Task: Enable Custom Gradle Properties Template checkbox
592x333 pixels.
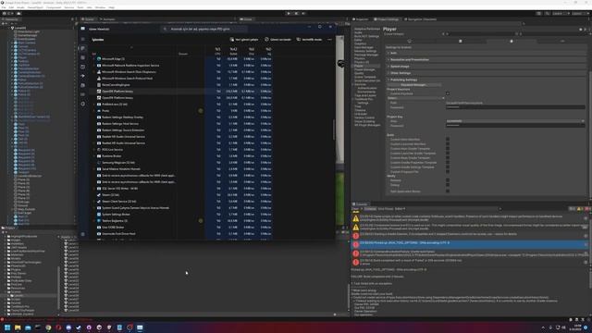Action: tap(448, 163)
